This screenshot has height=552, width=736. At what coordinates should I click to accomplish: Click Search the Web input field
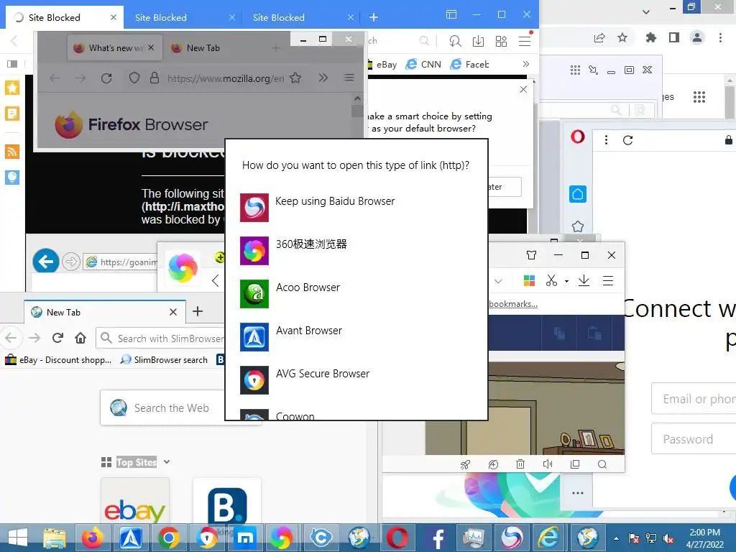tap(180, 408)
